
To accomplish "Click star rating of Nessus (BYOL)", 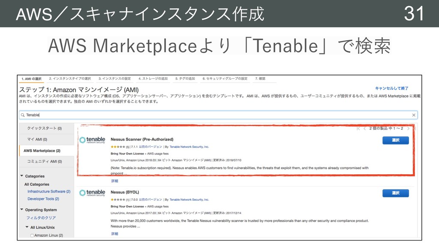I will pyautogui.click(x=117, y=200).
